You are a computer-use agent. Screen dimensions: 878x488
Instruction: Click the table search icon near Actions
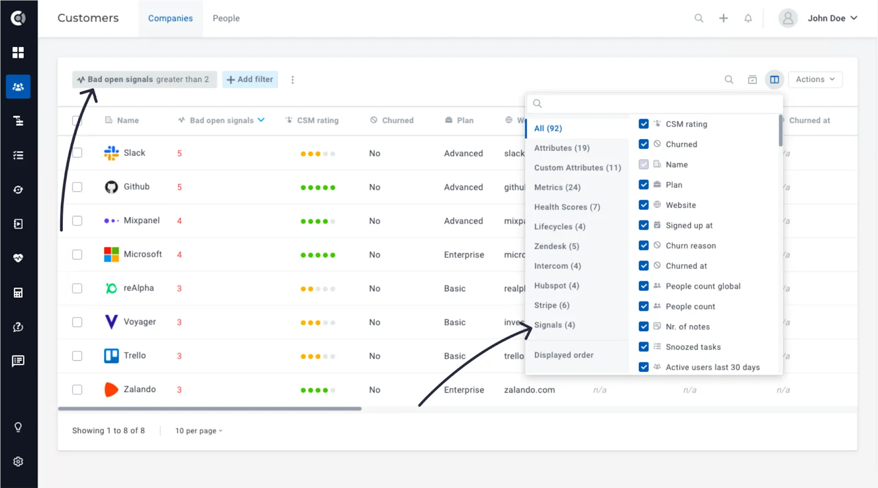point(729,80)
